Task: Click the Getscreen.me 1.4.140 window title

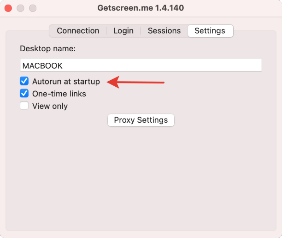Action: (x=141, y=8)
